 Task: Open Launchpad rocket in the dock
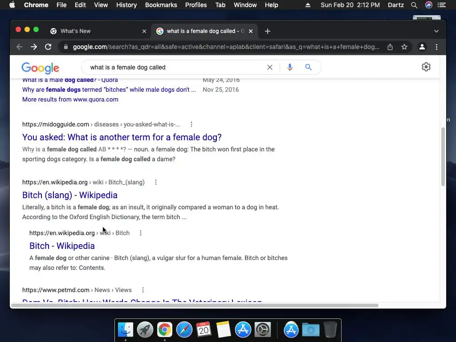[145, 330]
